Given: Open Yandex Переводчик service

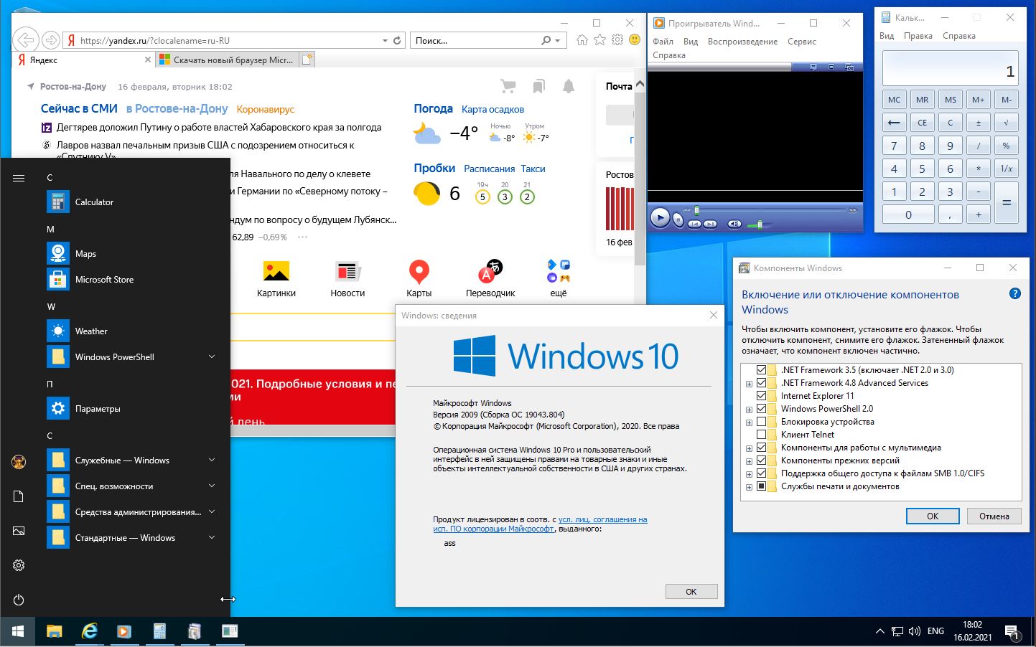Looking at the screenshot, I should (490, 278).
